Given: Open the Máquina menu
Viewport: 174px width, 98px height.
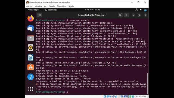Looking at the screenshot, I should [38, 6].
